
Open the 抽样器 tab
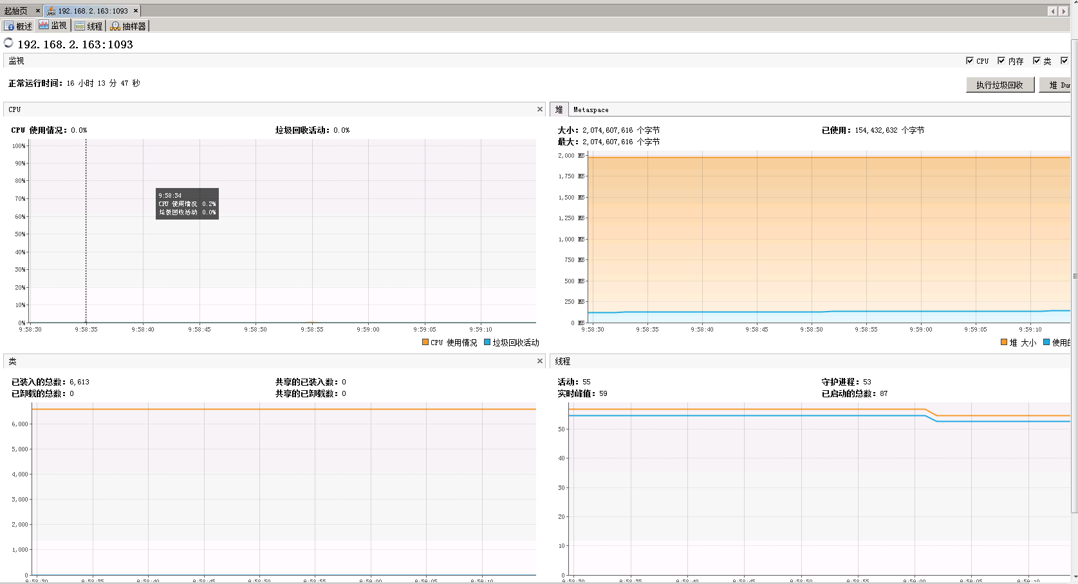point(128,26)
